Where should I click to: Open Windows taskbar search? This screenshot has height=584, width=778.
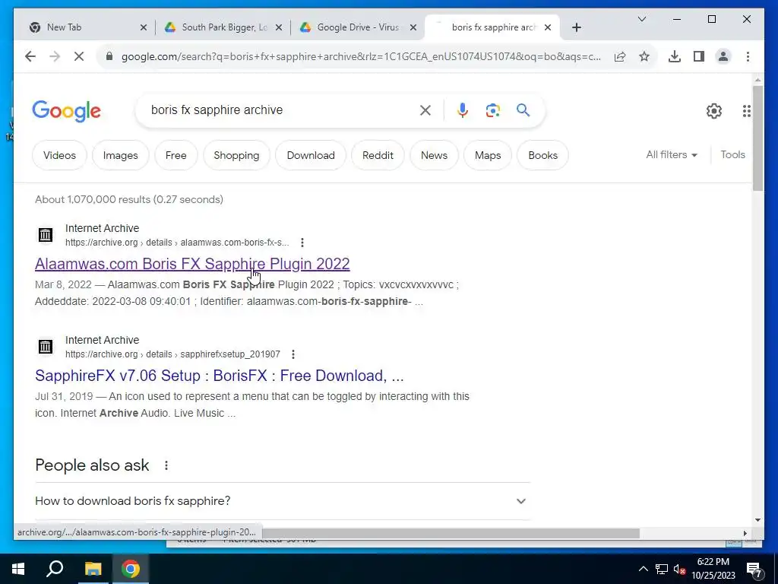click(x=55, y=569)
